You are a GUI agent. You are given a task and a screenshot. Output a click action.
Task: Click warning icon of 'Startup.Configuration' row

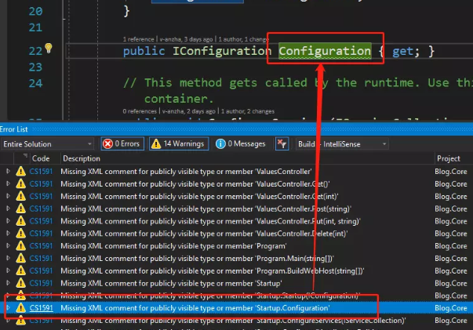21,308
